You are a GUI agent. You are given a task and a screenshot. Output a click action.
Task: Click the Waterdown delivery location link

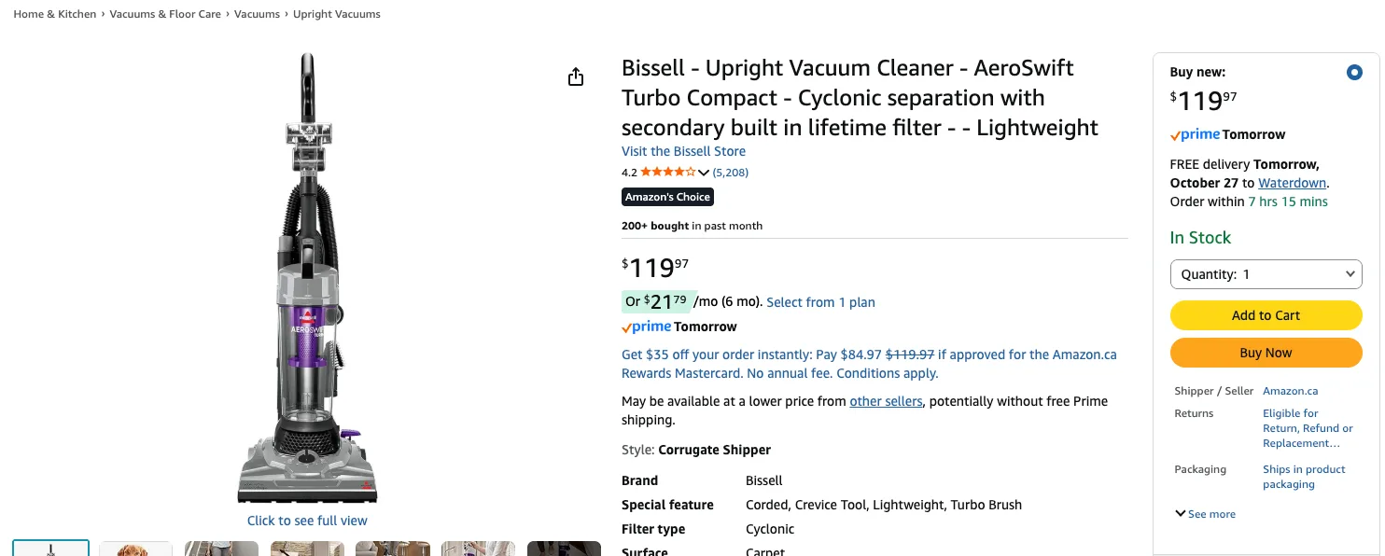coord(1292,183)
